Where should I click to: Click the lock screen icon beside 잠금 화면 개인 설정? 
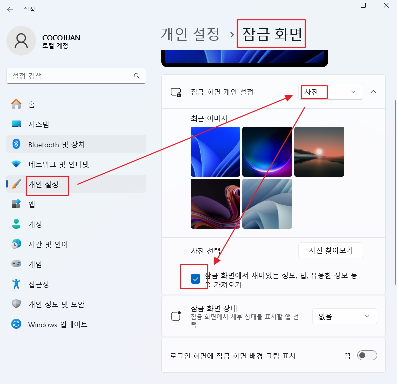click(x=176, y=92)
